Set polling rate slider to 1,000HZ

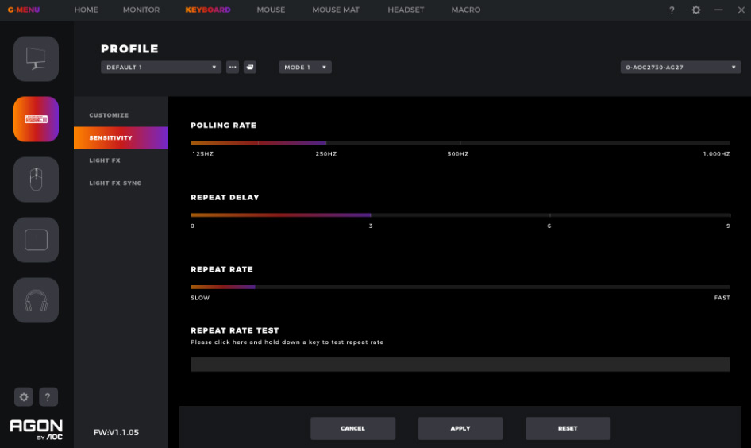click(729, 143)
